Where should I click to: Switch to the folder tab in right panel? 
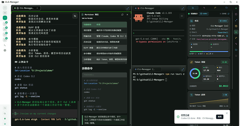[226, 8]
